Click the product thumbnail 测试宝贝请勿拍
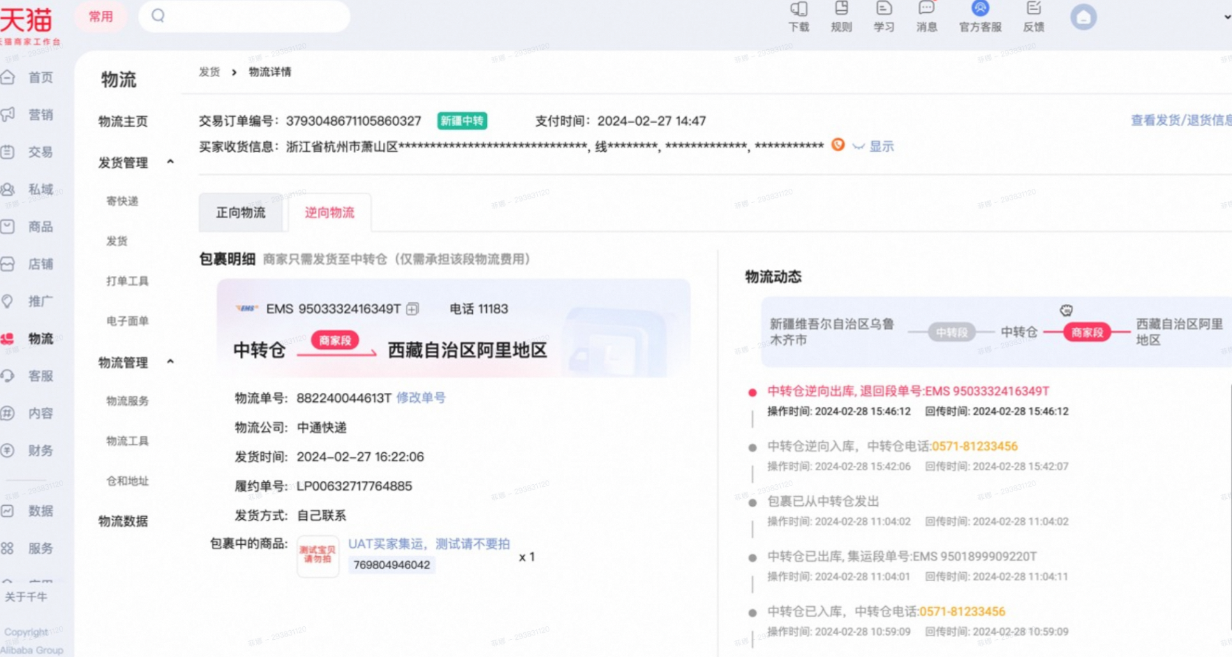 click(318, 556)
